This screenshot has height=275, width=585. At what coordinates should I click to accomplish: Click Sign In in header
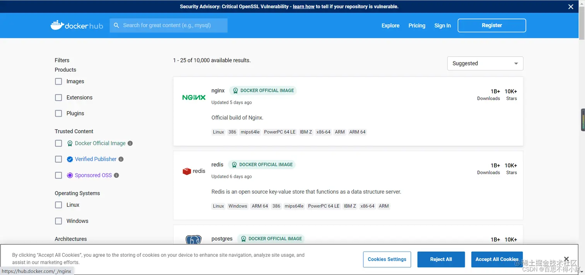click(443, 26)
